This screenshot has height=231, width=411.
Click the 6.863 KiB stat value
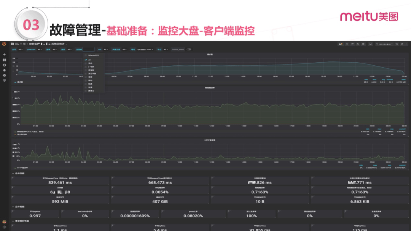[x=360, y=202]
